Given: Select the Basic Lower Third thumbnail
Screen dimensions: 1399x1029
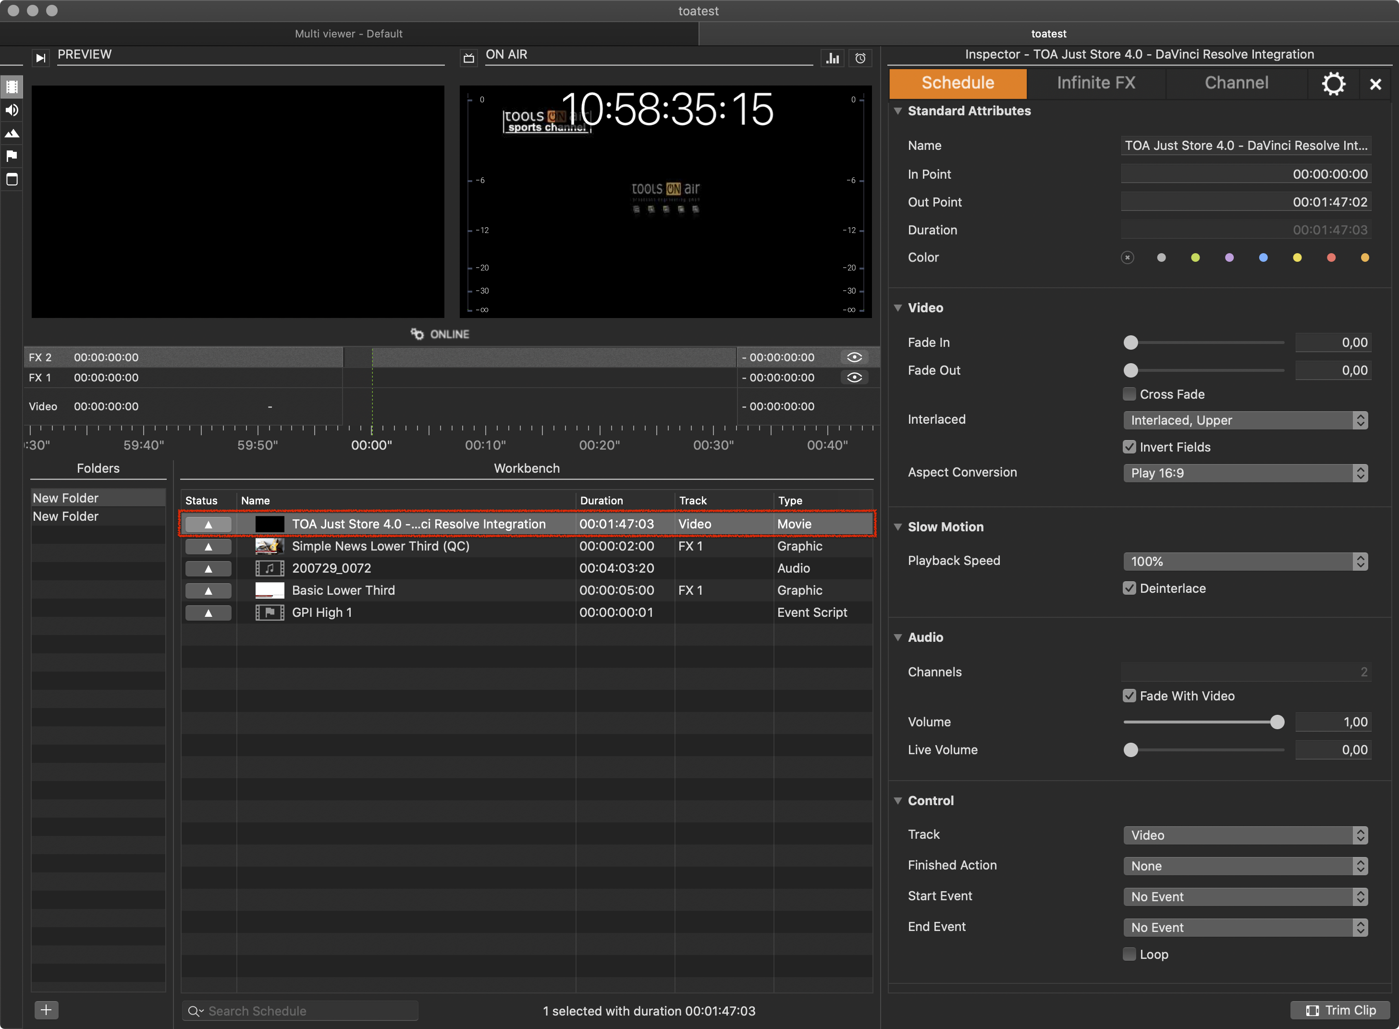Looking at the screenshot, I should (270, 590).
